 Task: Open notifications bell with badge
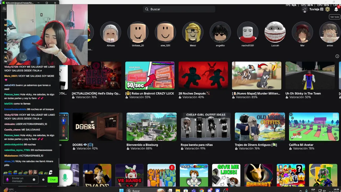click(336, 9)
